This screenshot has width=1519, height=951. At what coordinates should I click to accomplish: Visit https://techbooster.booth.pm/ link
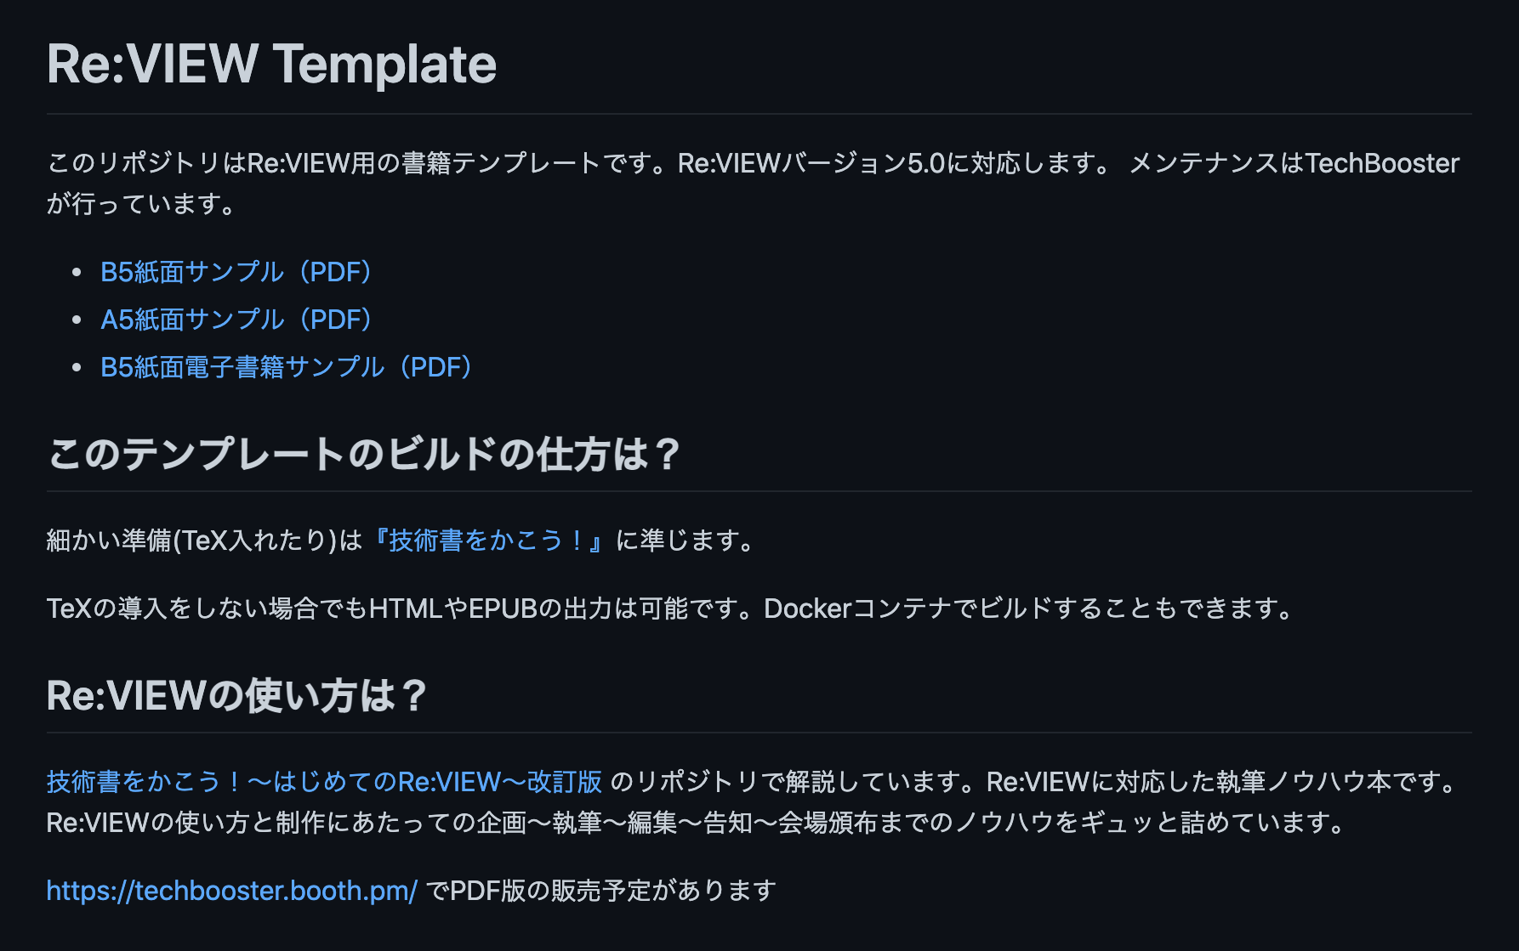coord(232,891)
